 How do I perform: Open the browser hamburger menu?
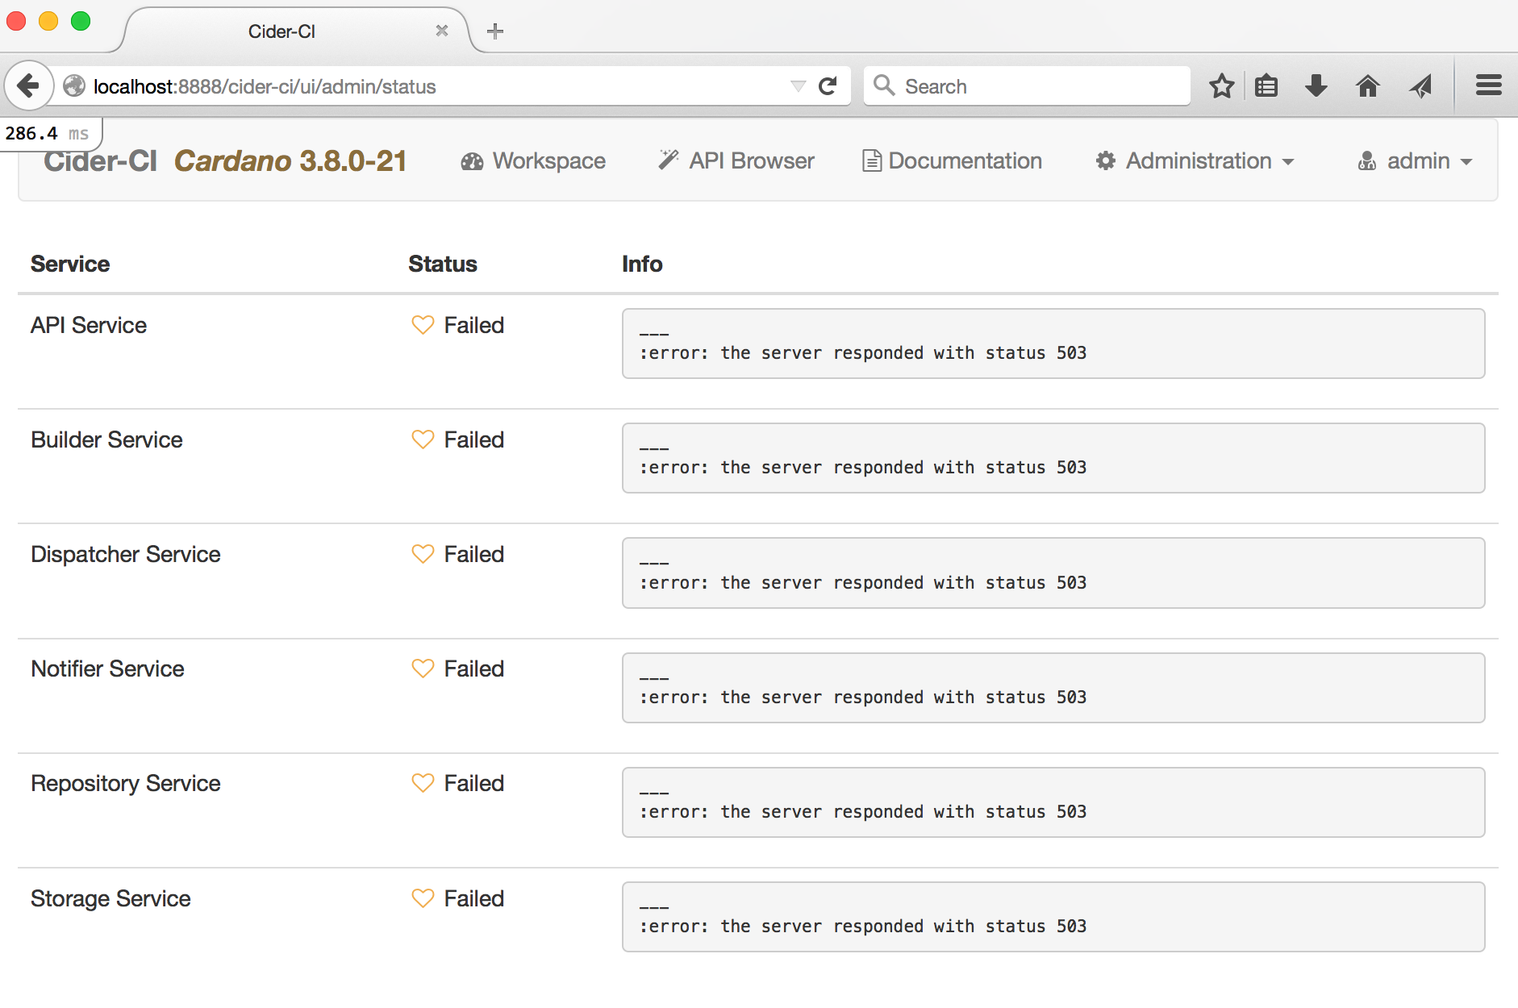point(1489,85)
